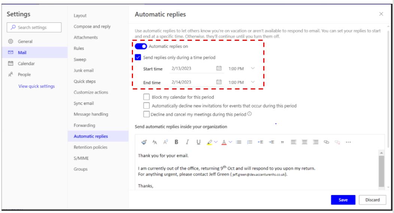Open the View quick settings link
The image size is (394, 213).
36,86
